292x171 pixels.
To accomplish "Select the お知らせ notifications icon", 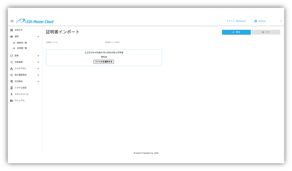I will [11, 30].
